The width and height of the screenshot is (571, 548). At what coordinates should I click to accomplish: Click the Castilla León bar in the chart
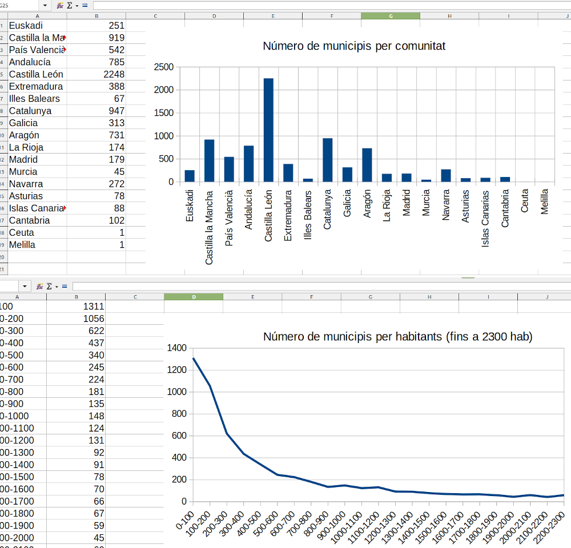[268, 130]
